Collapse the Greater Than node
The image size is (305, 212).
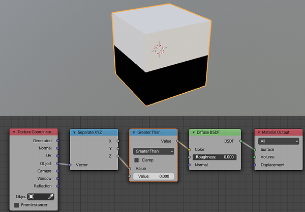click(134, 132)
